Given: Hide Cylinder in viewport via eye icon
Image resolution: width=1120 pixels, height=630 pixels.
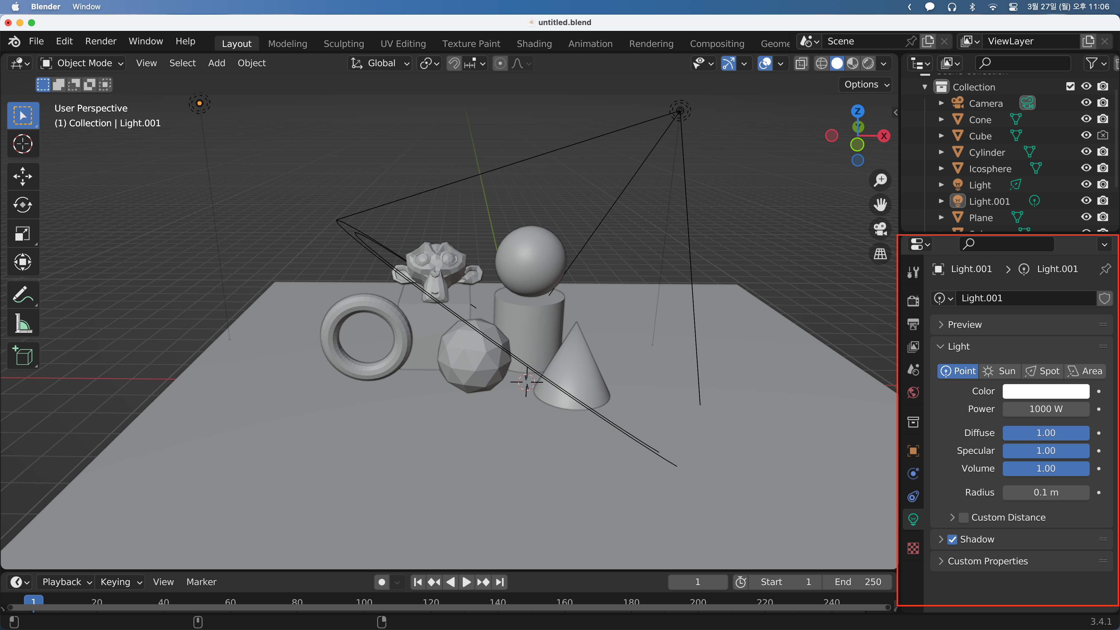Looking at the screenshot, I should point(1086,151).
